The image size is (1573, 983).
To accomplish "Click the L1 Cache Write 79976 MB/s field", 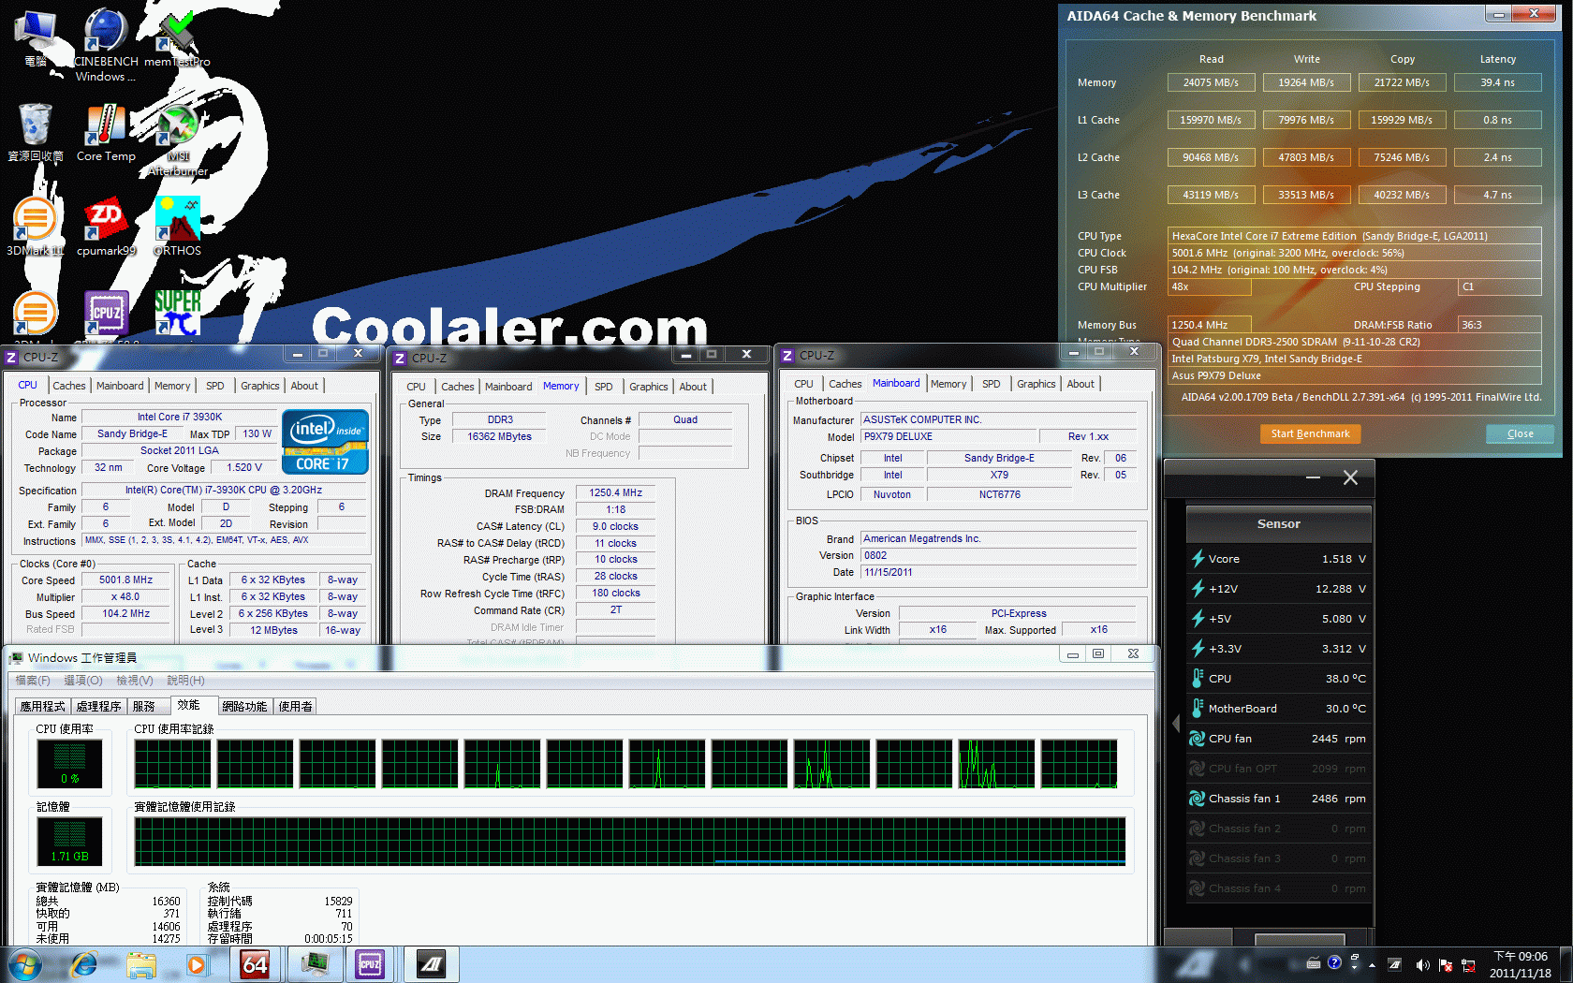I will tap(1306, 120).
